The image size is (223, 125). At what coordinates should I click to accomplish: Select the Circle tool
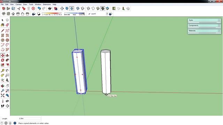2,40
